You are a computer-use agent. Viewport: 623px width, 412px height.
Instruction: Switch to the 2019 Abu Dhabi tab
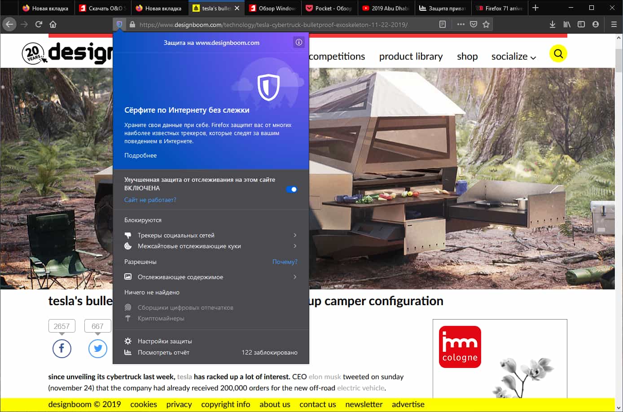(386, 8)
